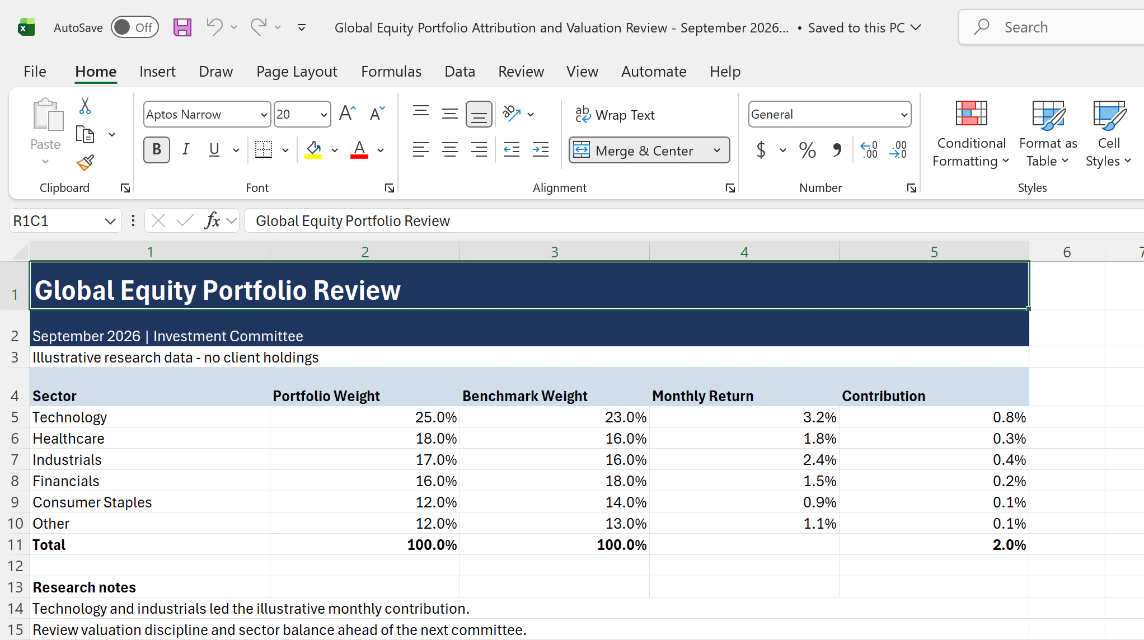Switch to the Review tab
1144x640 pixels.
[x=521, y=72]
